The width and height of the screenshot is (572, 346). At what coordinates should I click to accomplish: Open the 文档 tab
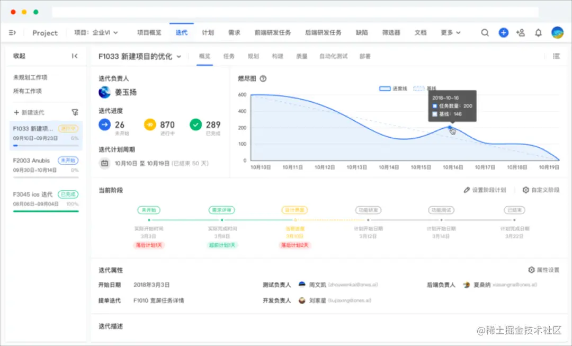[x=421, y=32]
